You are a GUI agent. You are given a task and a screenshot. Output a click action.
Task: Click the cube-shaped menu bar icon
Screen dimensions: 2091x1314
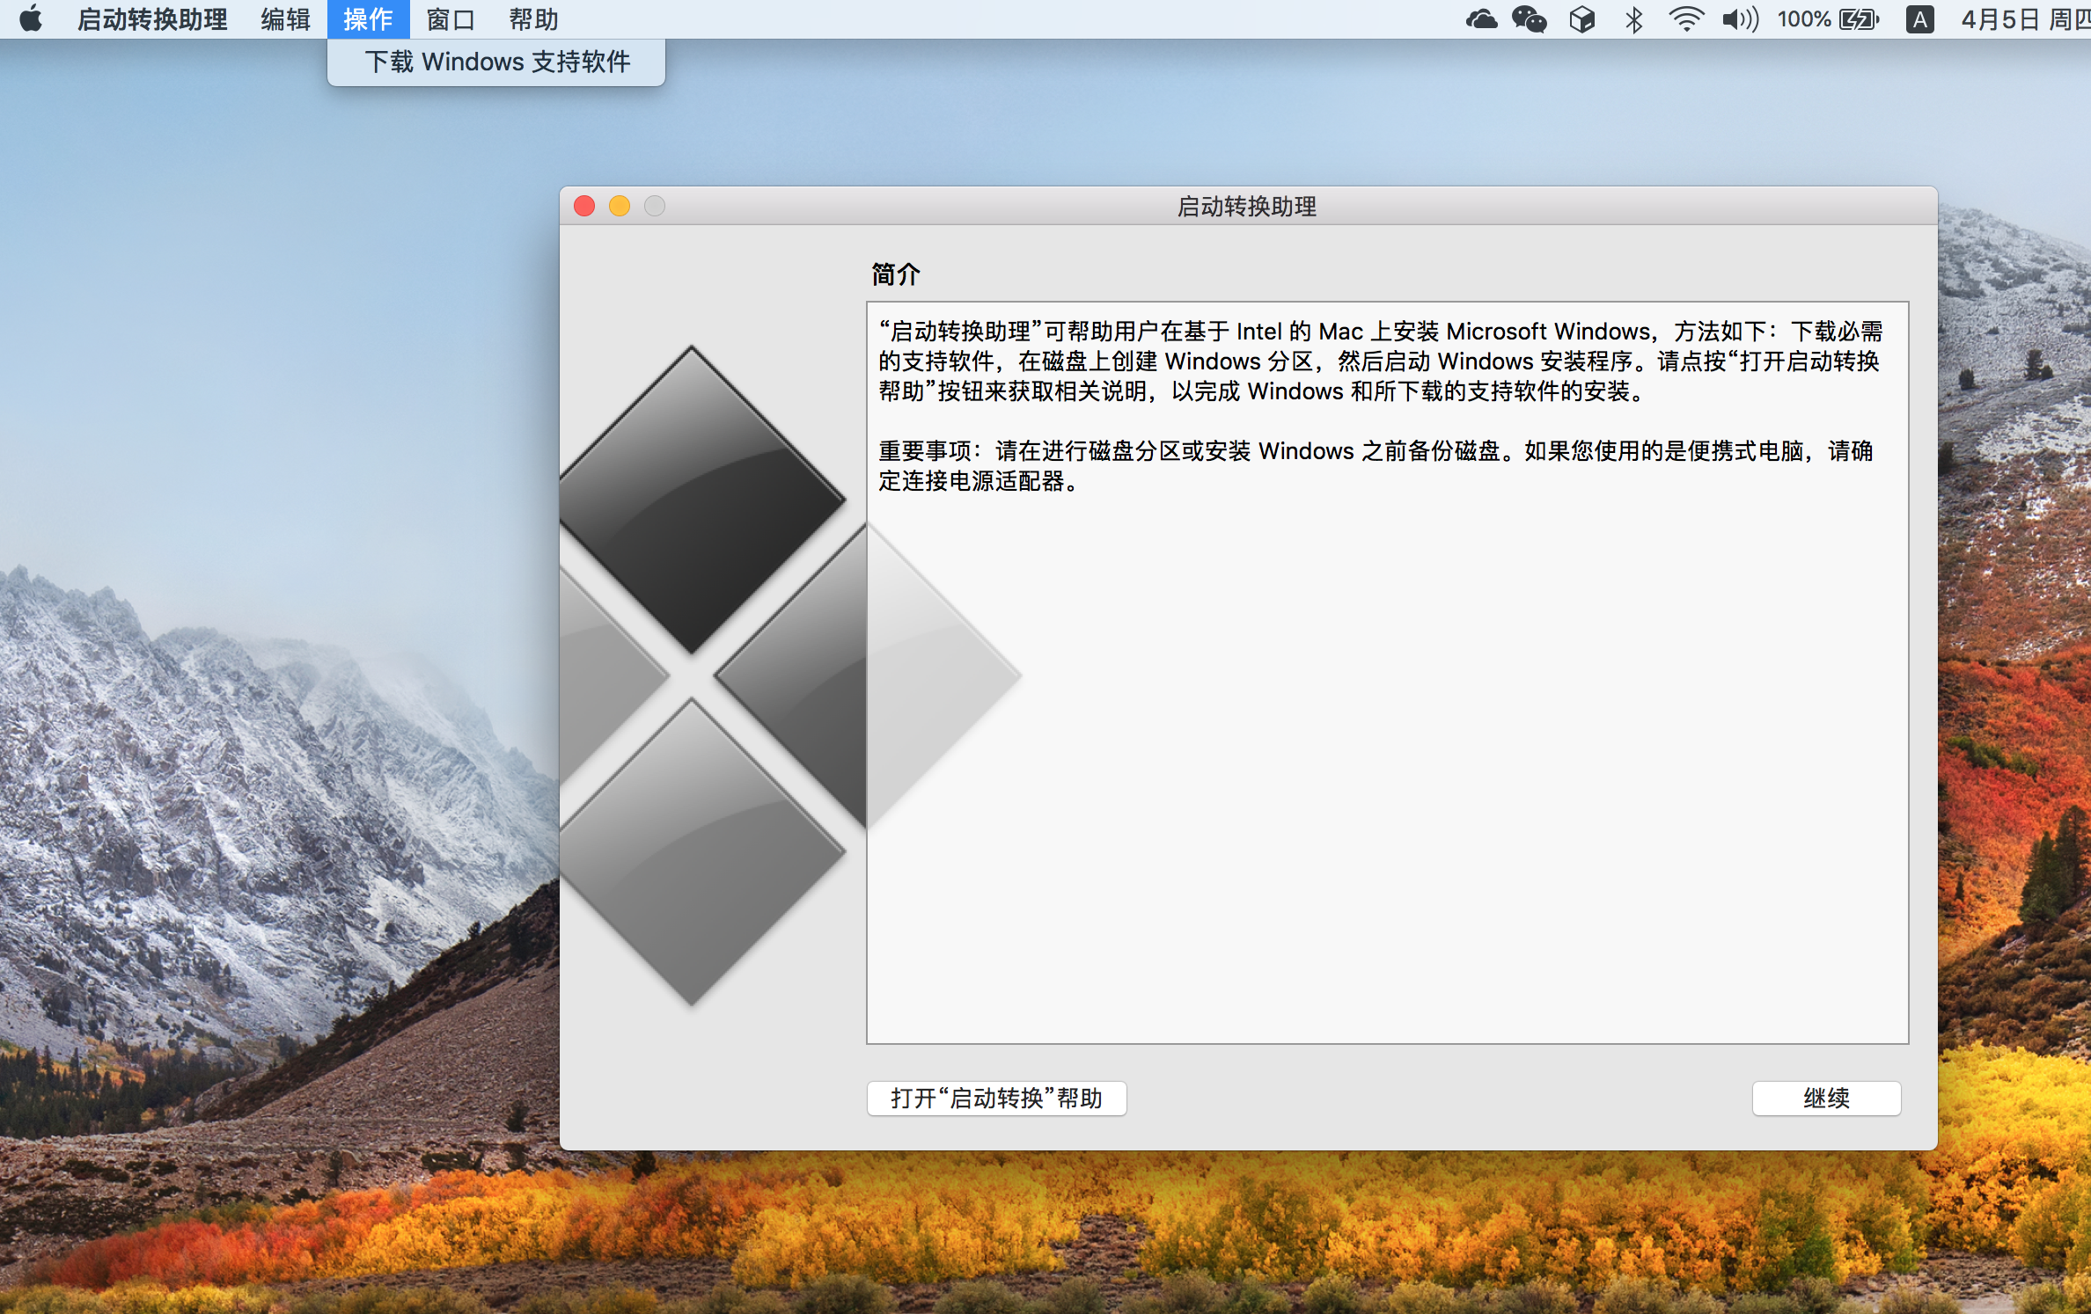click(x=1581, y=18)
